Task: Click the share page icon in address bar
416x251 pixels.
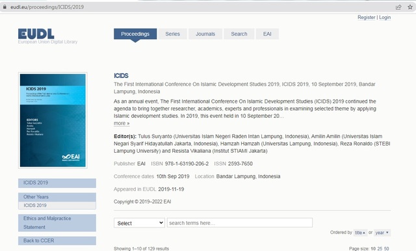Action: 398,7
